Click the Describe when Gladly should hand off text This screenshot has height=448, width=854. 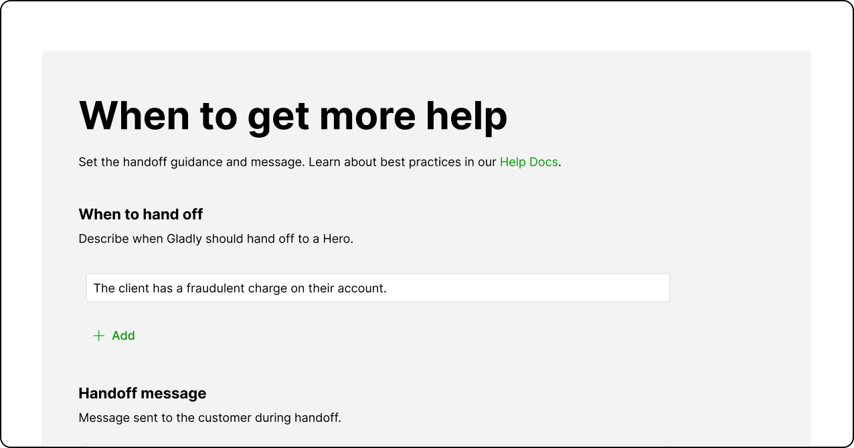(x=216, y=239)
